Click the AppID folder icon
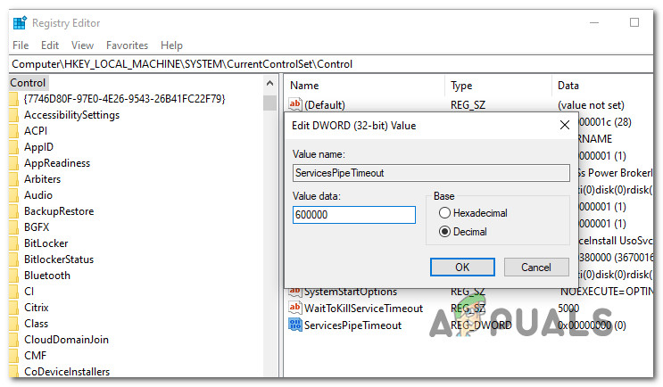This screenshot has width=663, height=387. tap(13, 147)
